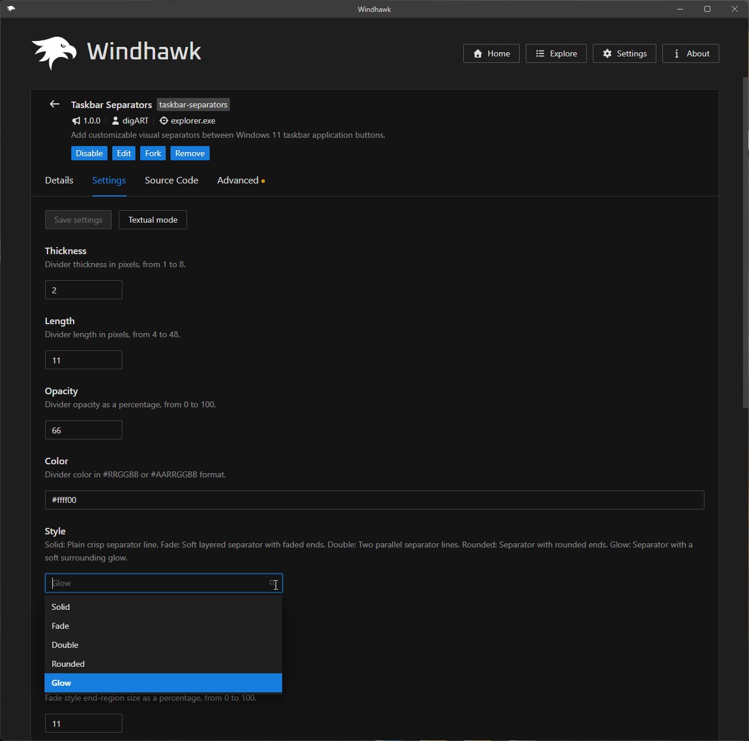Switch to the Details tab
The image size is (749, 741).
pyautogui.click(x=59, y=180)
